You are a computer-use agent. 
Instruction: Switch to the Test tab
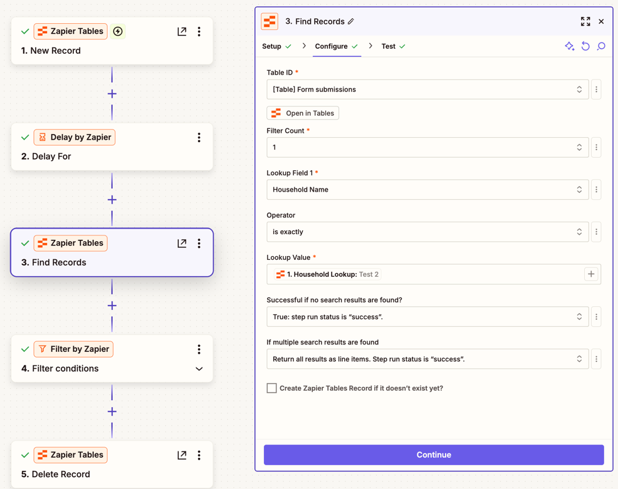(x=394, y=46)
